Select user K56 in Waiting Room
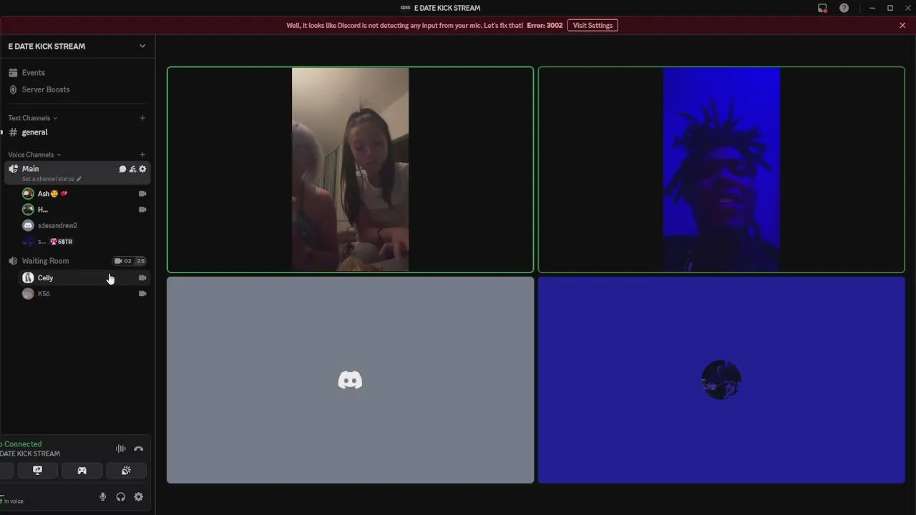916x515 pixels. point(84,293)
